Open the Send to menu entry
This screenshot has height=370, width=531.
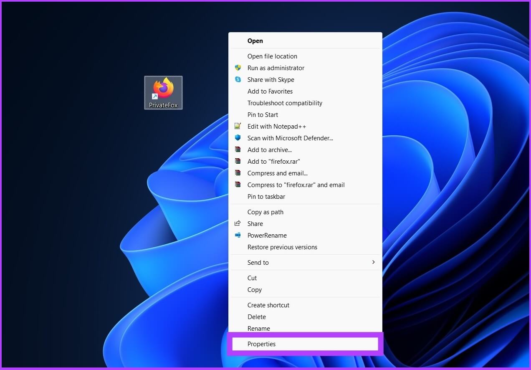(305, 262)
